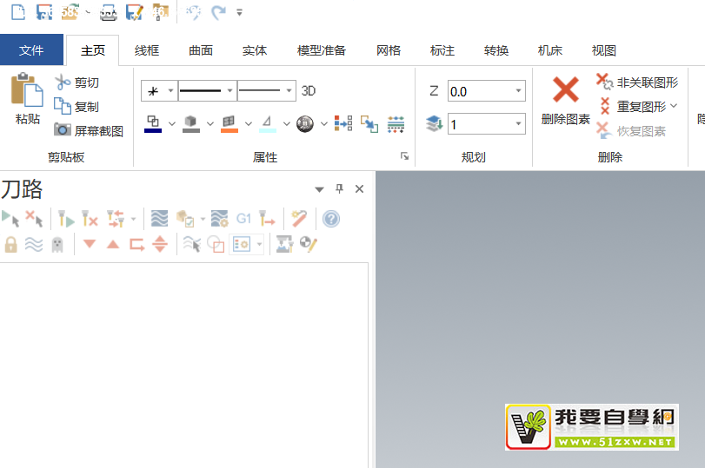Expand the point style dropdown
The width and height of the screenshot is (705, 468).
click(x=170, y=90)
